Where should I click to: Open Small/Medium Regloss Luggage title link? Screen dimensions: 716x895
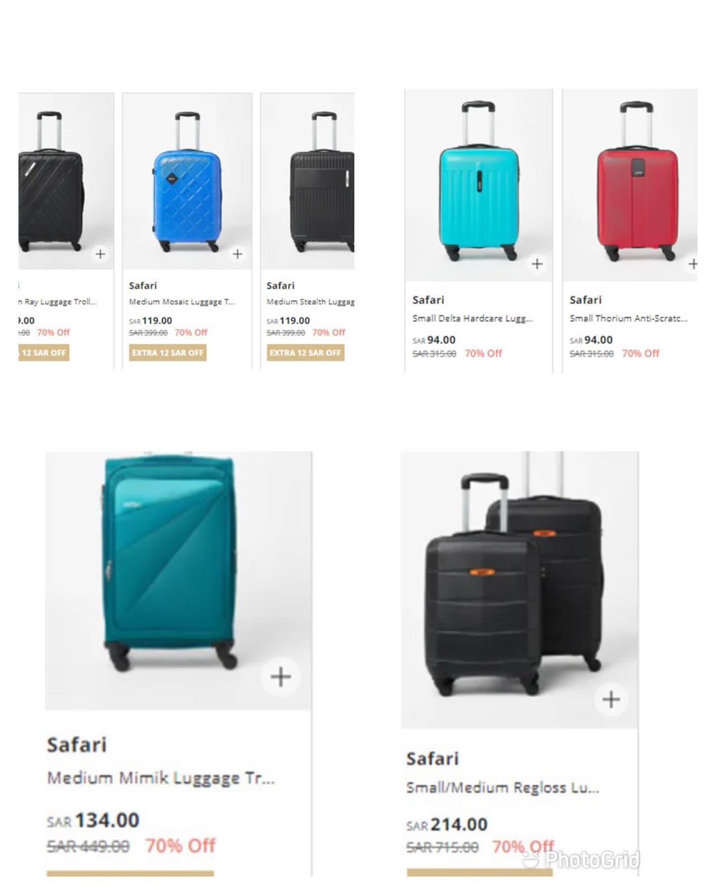[503, 788]
